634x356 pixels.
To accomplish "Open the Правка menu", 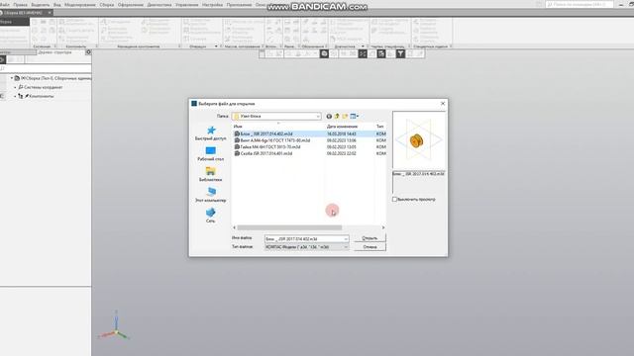I will 20,5.
